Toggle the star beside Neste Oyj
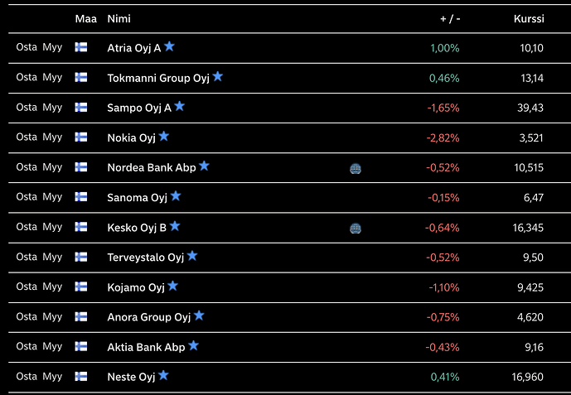Viewport: 571px width, 395px height. click(163, 375)
